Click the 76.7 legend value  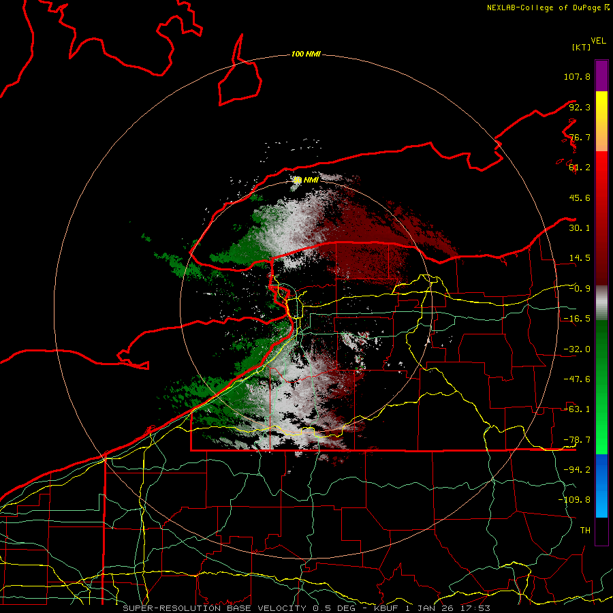pos(579,137)
